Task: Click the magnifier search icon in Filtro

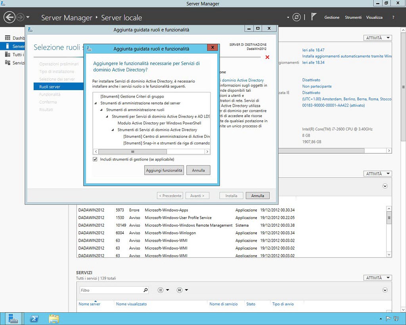Action: point(146,290)
